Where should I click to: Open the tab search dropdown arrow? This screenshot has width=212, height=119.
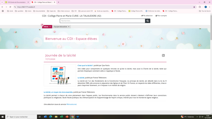click(2, 2)
